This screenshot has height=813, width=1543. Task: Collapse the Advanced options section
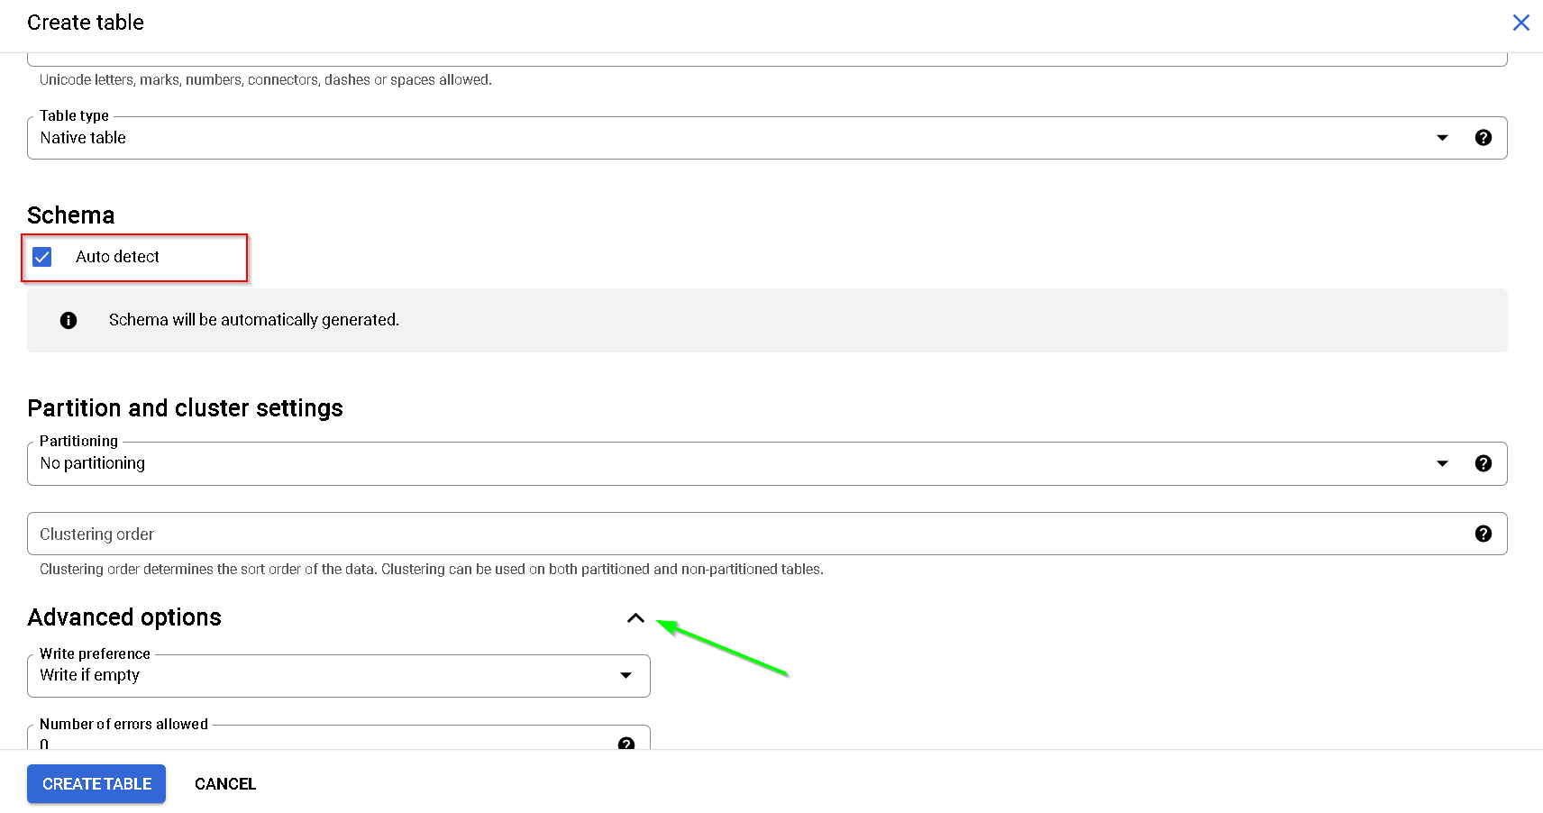pyautogui.click(x=635, y=617)
